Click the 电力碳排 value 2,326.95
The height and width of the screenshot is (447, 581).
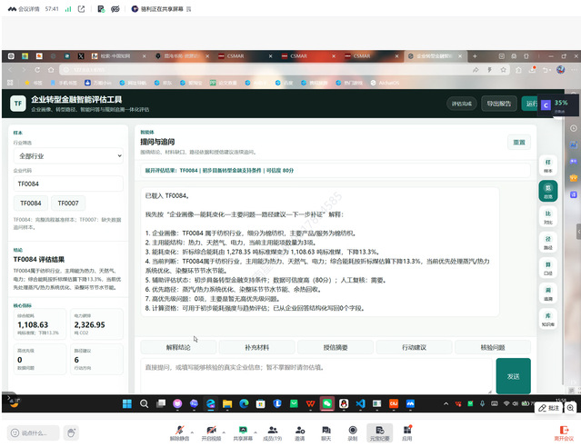90,324
